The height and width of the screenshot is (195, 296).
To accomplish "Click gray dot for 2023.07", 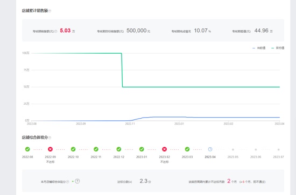I will 279,149.
